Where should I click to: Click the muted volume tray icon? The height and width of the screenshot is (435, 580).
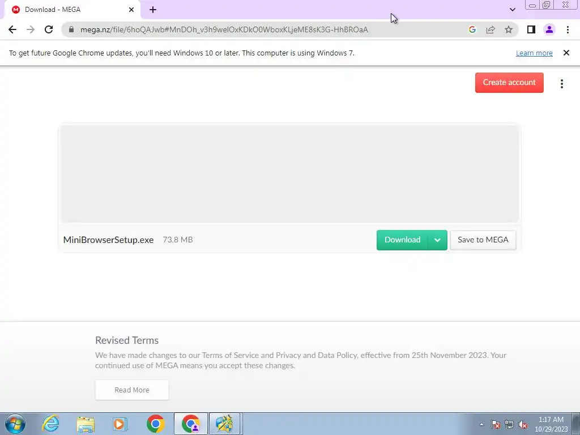pos(523,424)
